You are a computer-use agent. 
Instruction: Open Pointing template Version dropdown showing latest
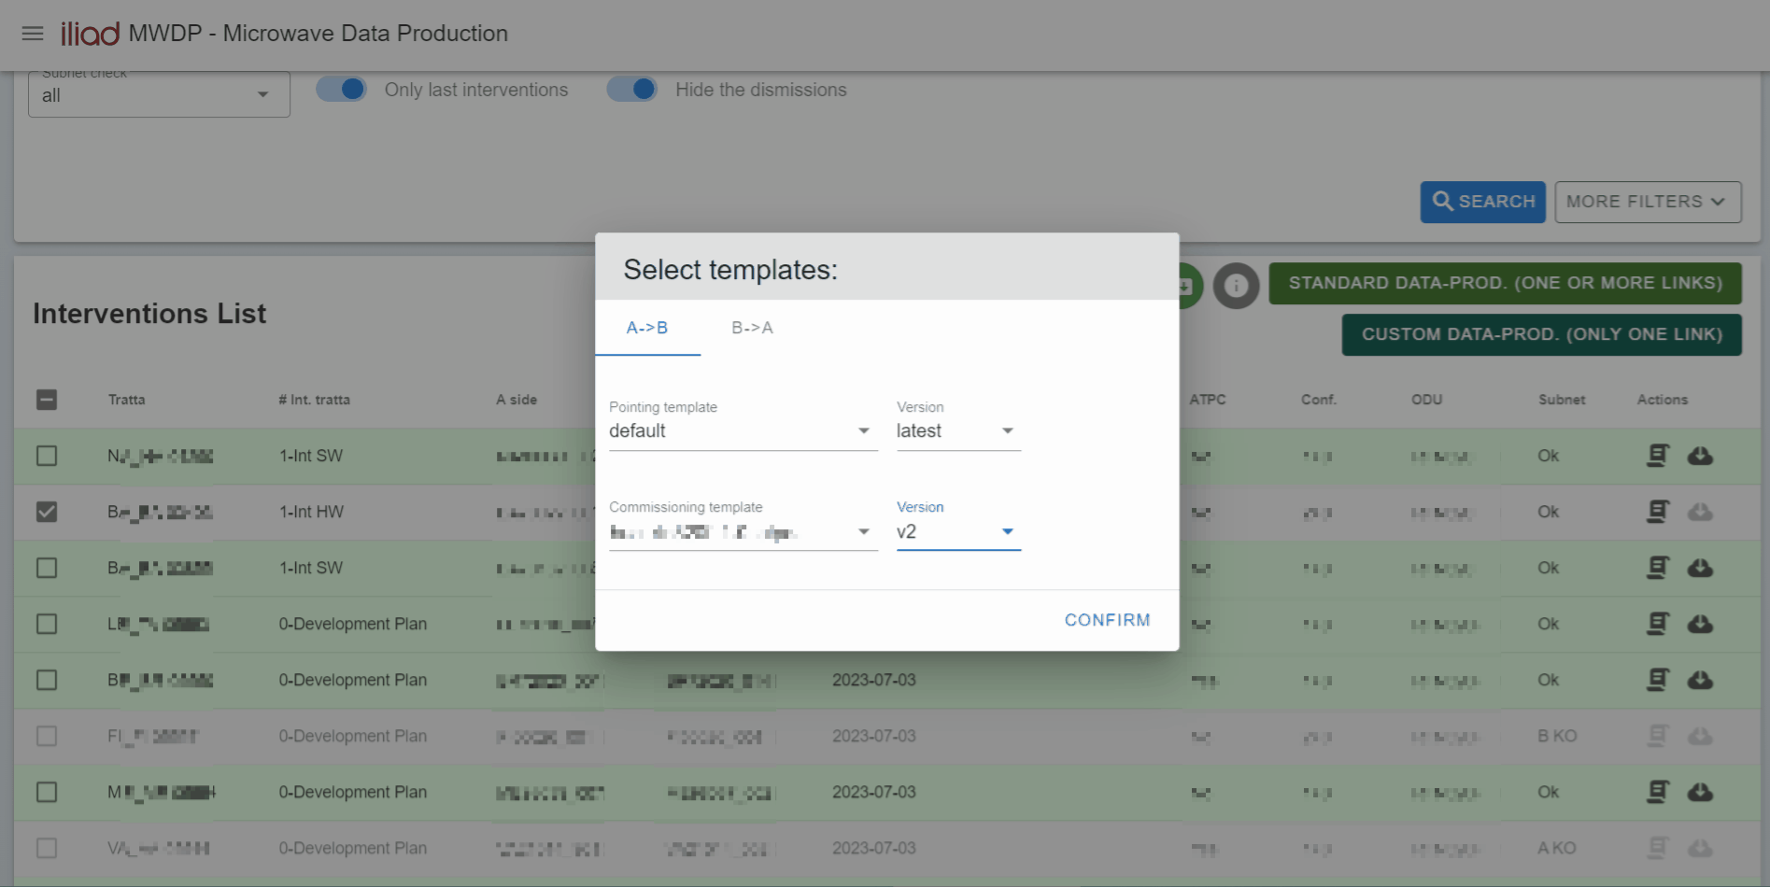tap(958, 431)
